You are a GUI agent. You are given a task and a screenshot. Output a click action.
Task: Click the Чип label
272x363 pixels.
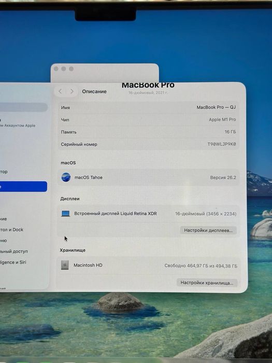click(65, 120)
